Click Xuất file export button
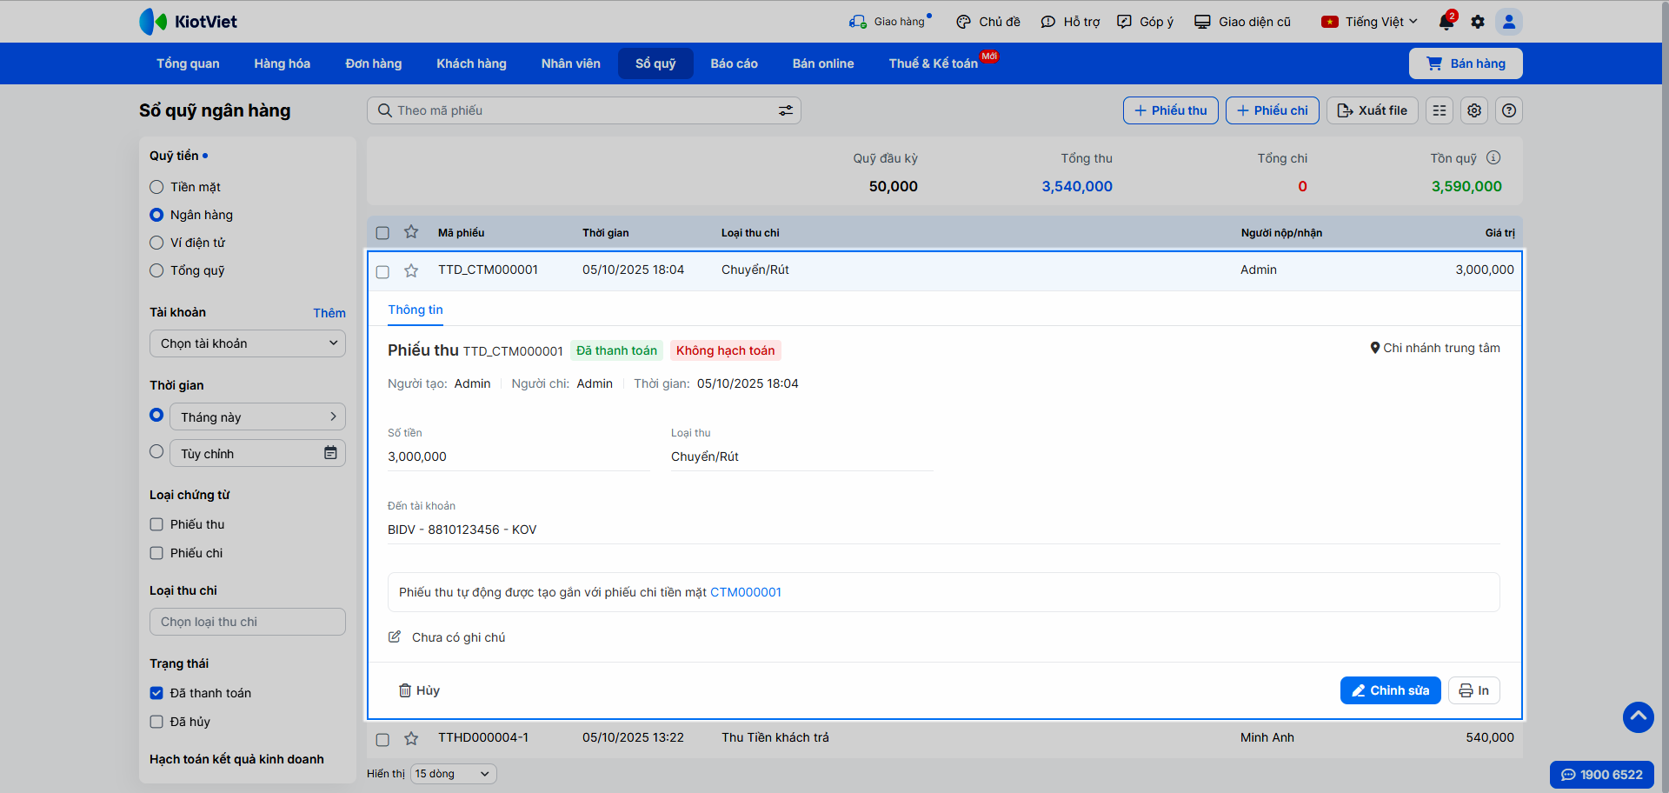This screenshot has height=793, width=1669. pyautogui.click(x=1373, y=110)
